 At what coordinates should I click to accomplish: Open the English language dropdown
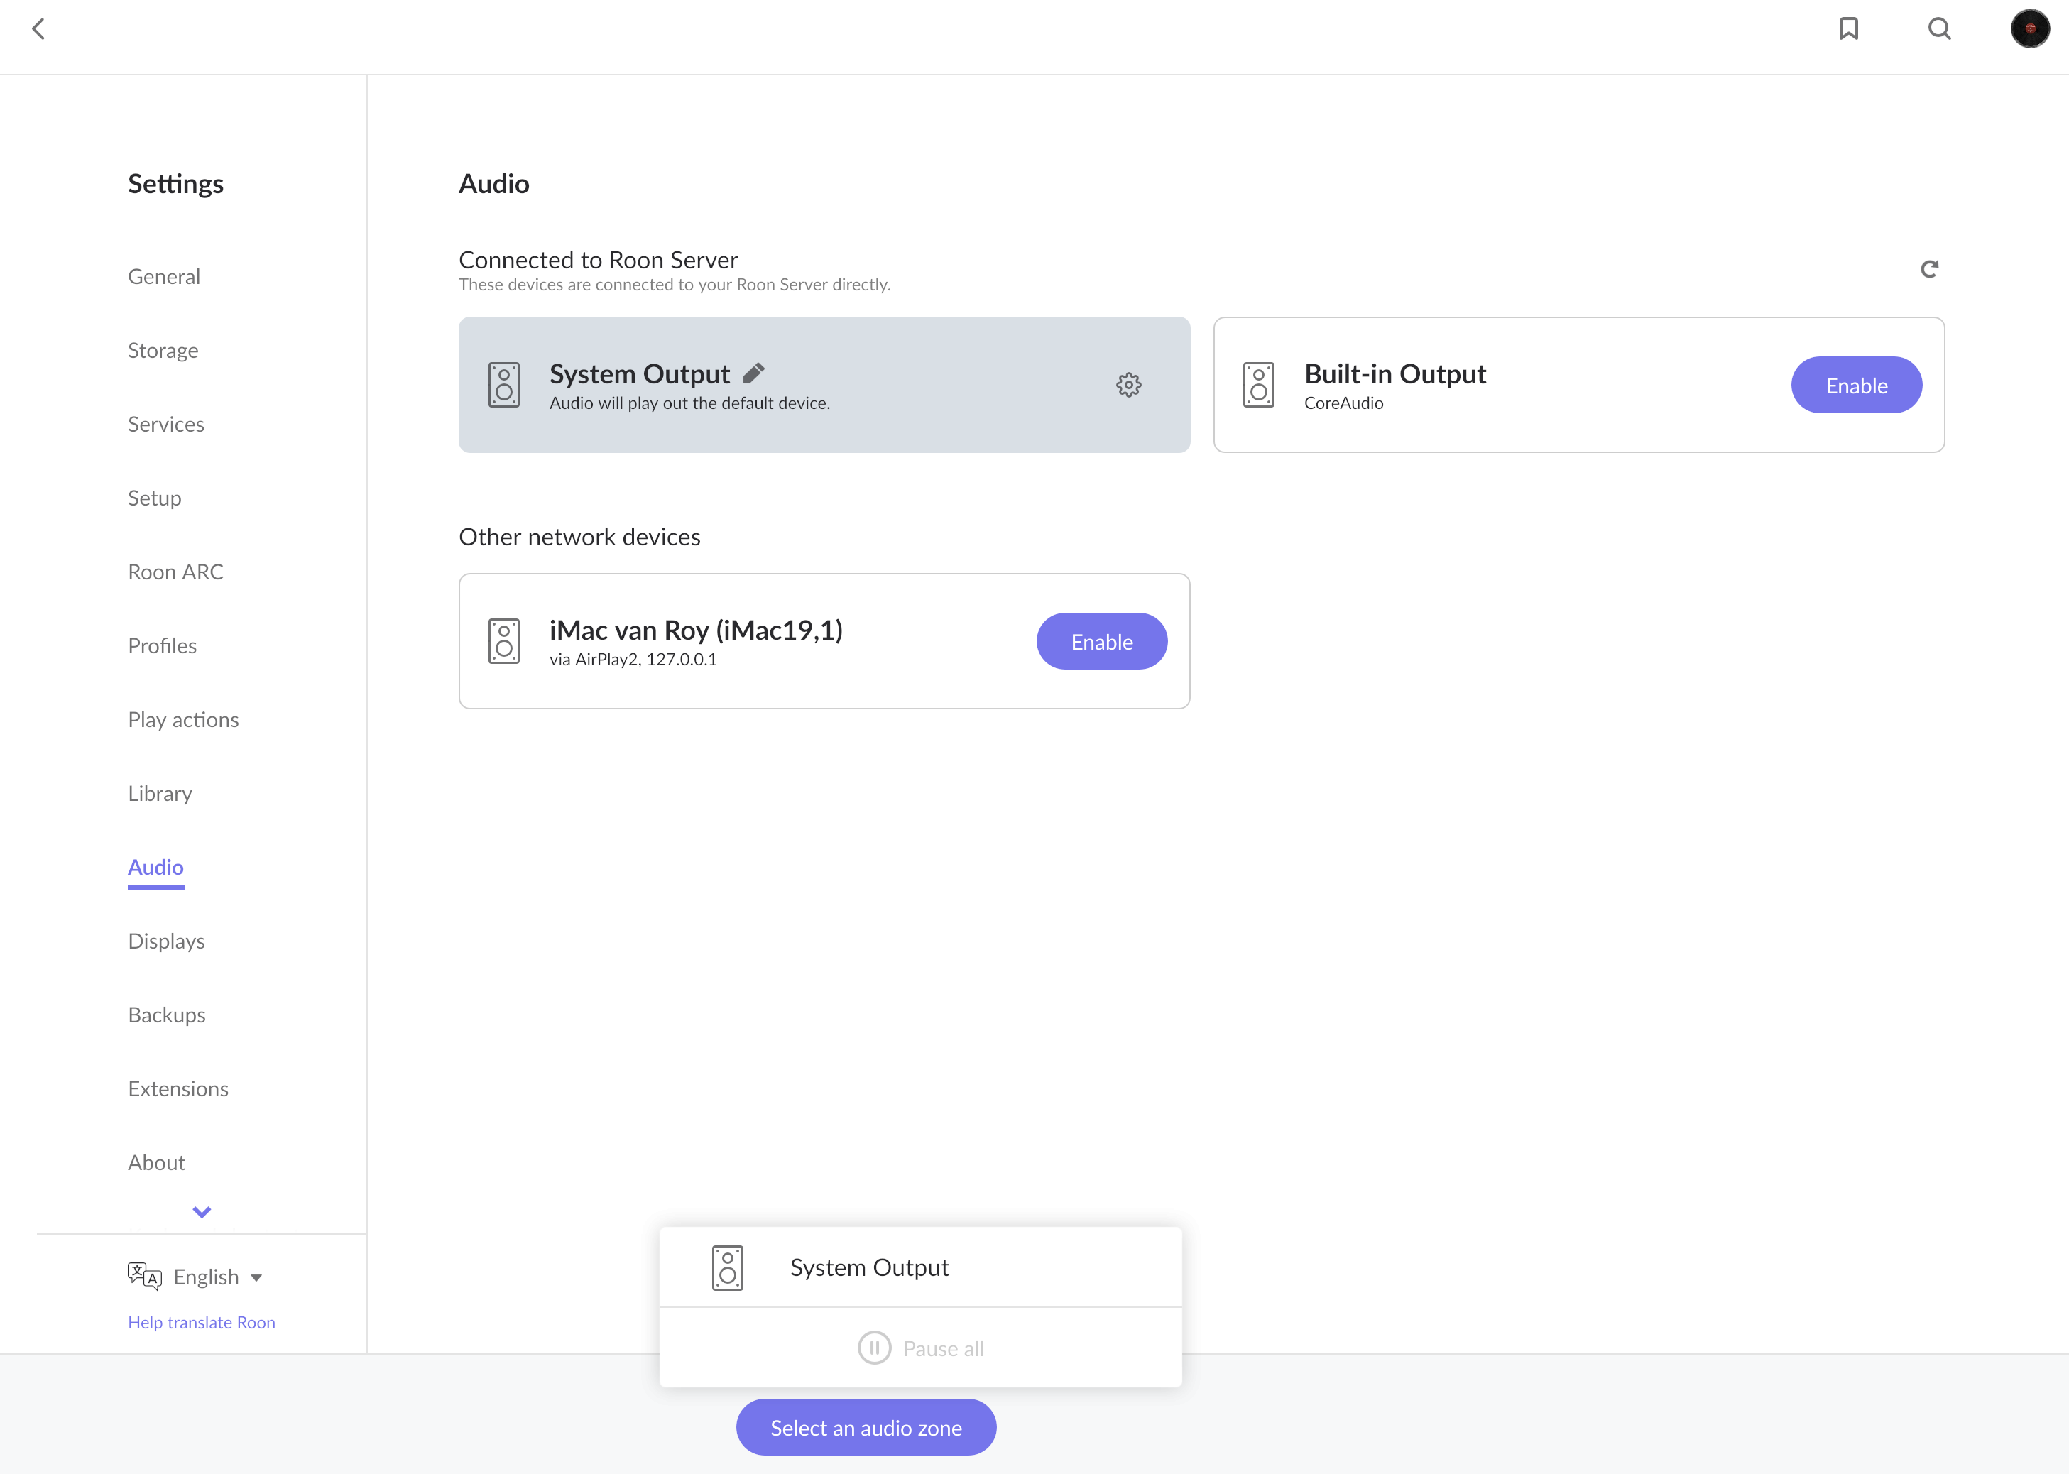pos(218,1277)
